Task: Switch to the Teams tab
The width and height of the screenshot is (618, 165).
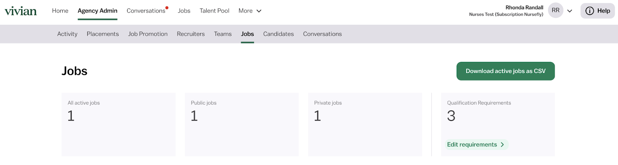Action: coord(223,34)
